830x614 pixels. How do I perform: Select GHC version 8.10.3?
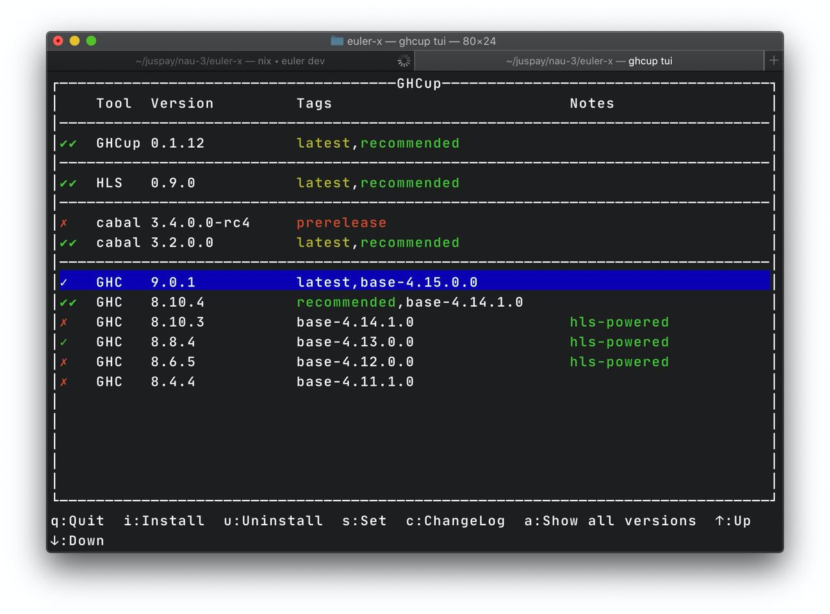178,322
